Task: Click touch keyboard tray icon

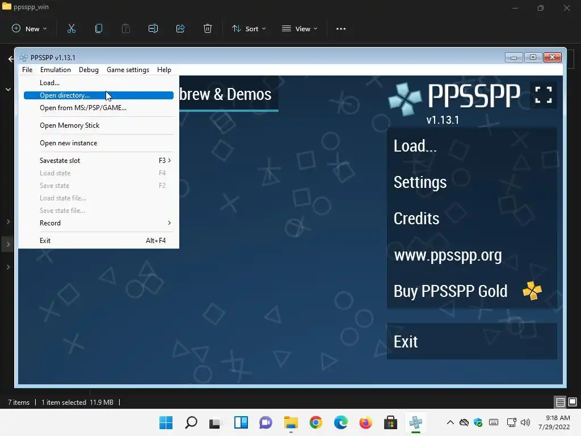Action: click(x=494, y=422)
